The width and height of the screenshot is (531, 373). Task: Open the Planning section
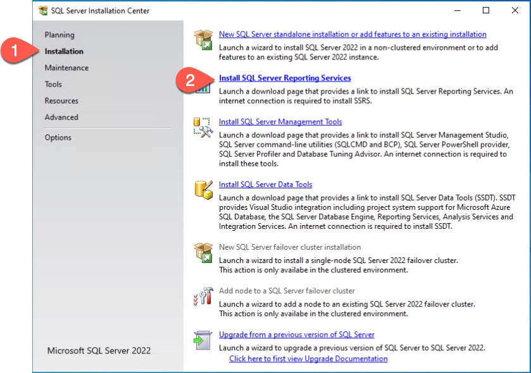click(59, 35)
